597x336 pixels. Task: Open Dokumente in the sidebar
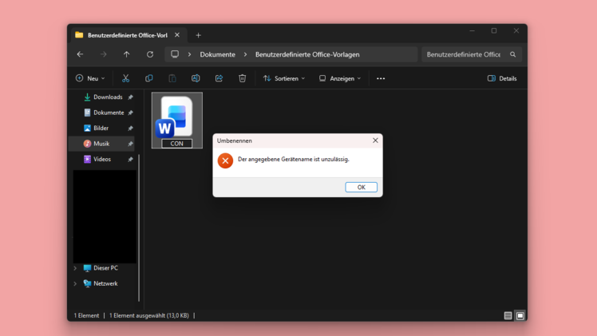tap(104, 113)
